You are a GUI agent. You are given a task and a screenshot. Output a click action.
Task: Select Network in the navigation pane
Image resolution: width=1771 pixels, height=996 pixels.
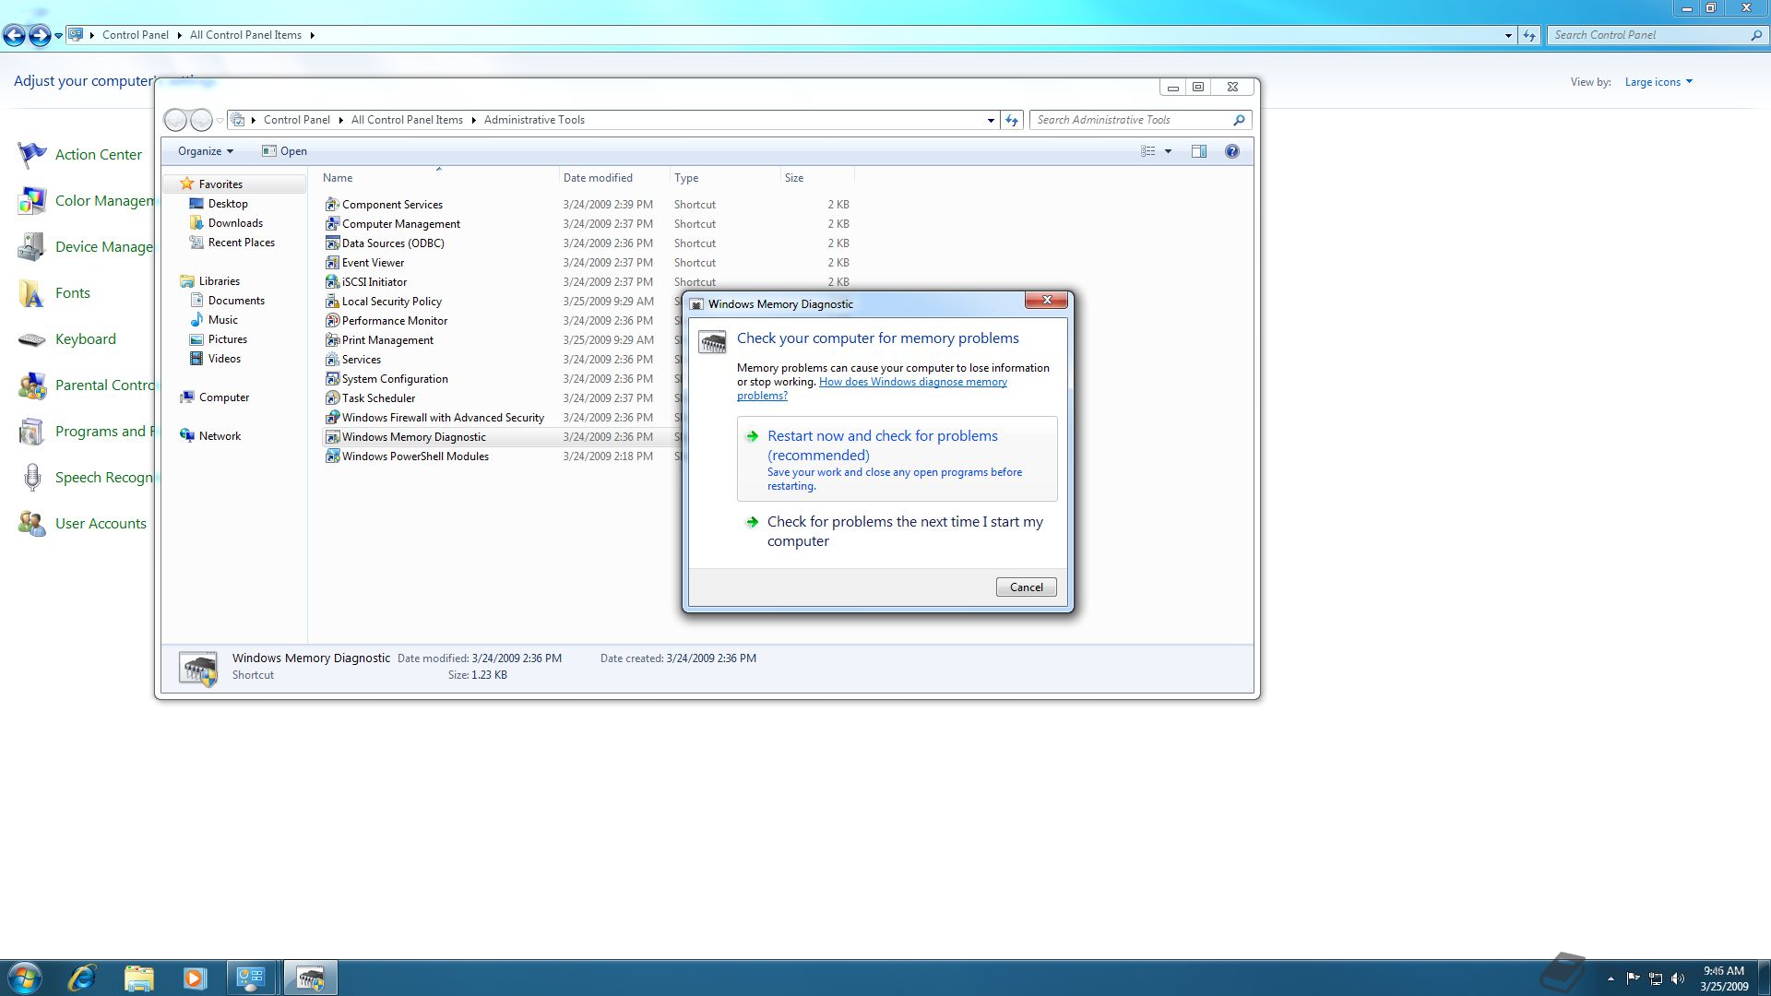pyautogui.click(x=220, y=436)
